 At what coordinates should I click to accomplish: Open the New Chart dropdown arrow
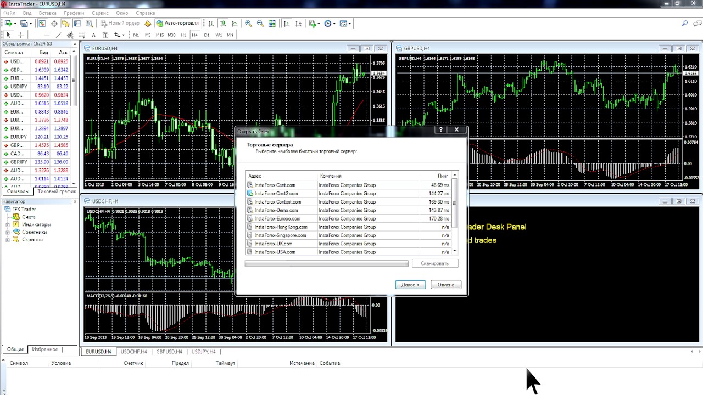(x=15, y=24)
